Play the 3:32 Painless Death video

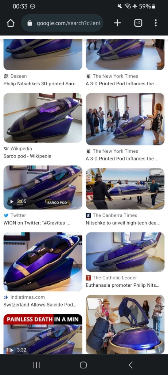tap(43, 334)
